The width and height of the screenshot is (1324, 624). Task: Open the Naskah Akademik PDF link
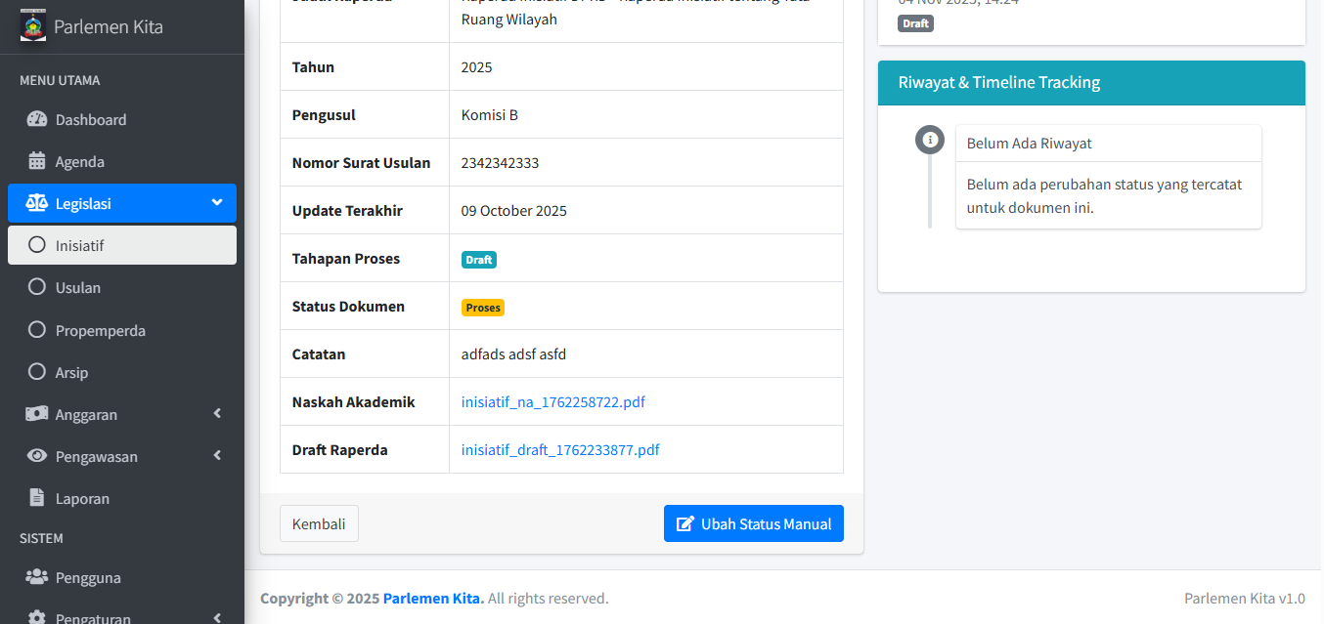[552, 401]
